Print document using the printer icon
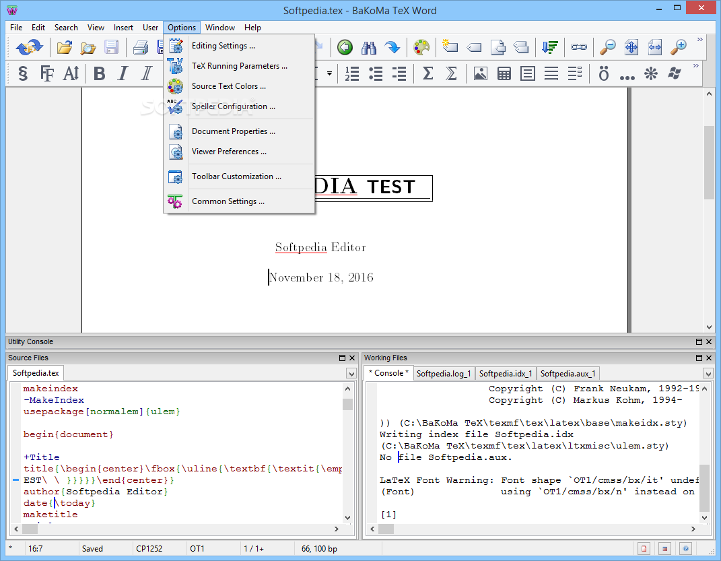Screen dimensions: 721x561 point(141,47)
